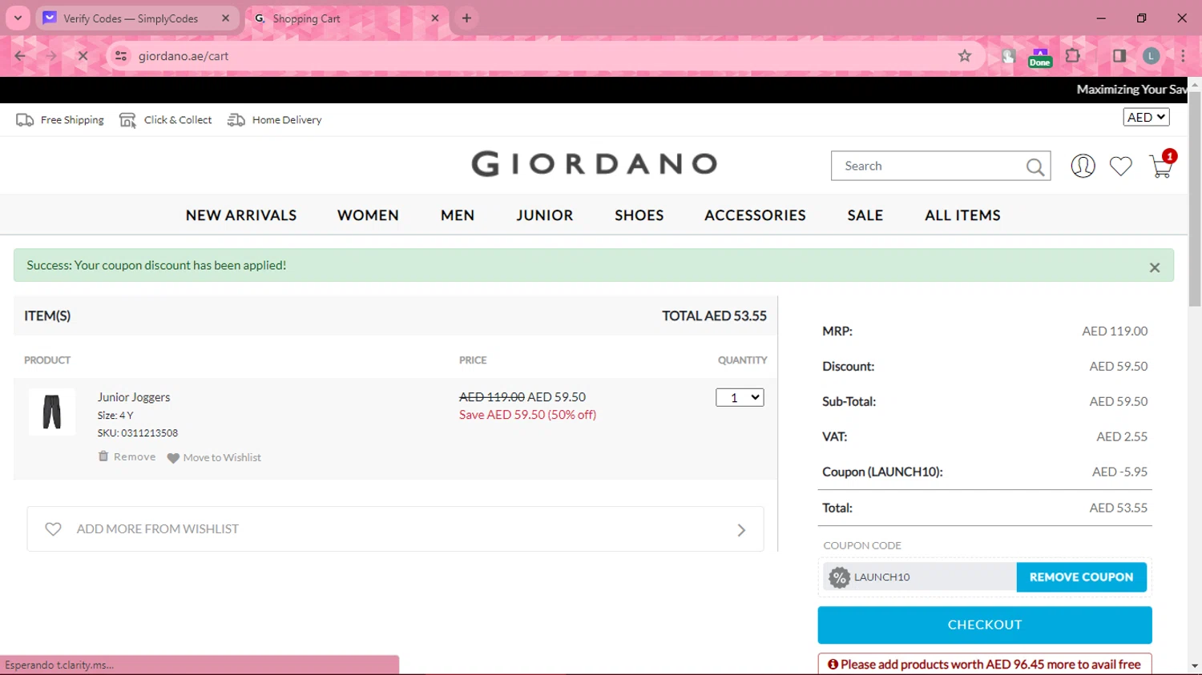The width and height of the screenshot is (1202, 675).
Task: Click the Remove Coupon button
Action: [x=1081, y=577]
